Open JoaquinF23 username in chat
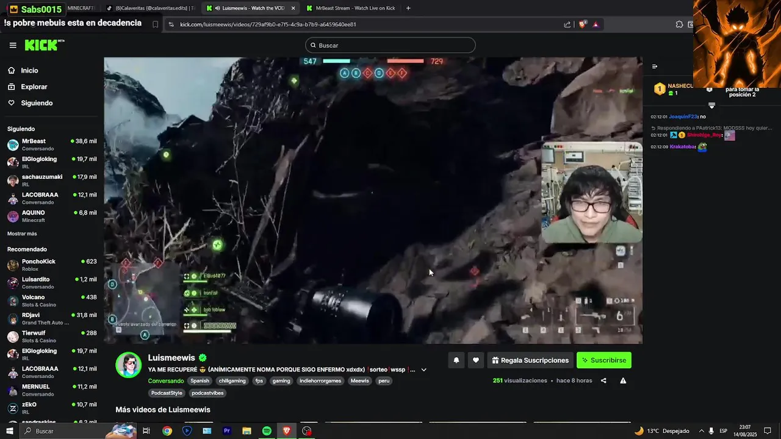The image size is (781, 439). coord(683,116)
